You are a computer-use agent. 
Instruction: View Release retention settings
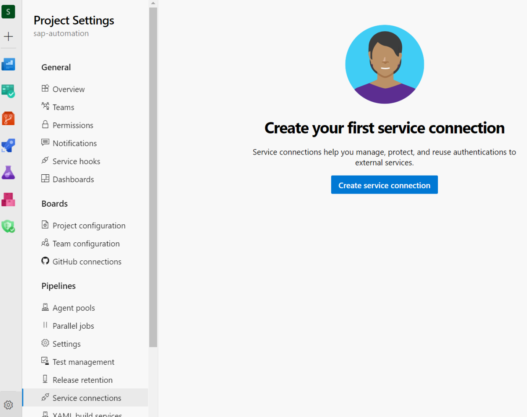(82, 380)
